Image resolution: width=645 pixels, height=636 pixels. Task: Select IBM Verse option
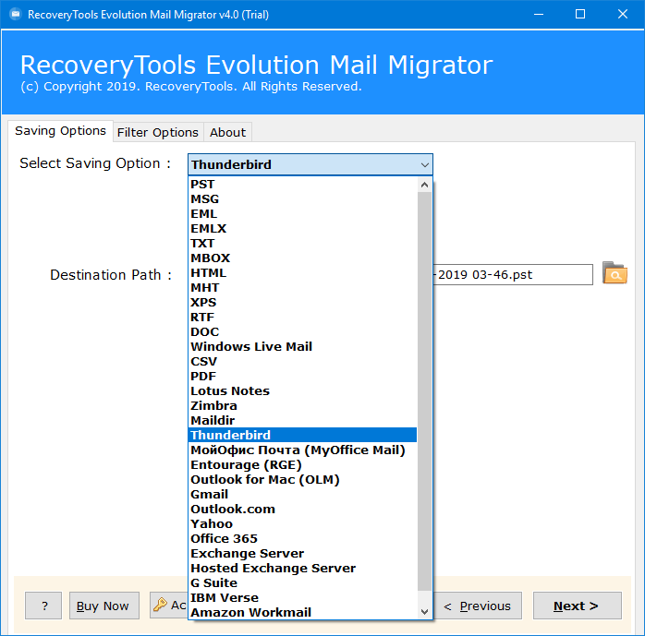tap(302, 598)
